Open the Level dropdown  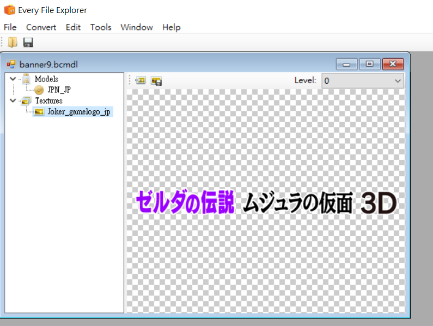[363, 81]
